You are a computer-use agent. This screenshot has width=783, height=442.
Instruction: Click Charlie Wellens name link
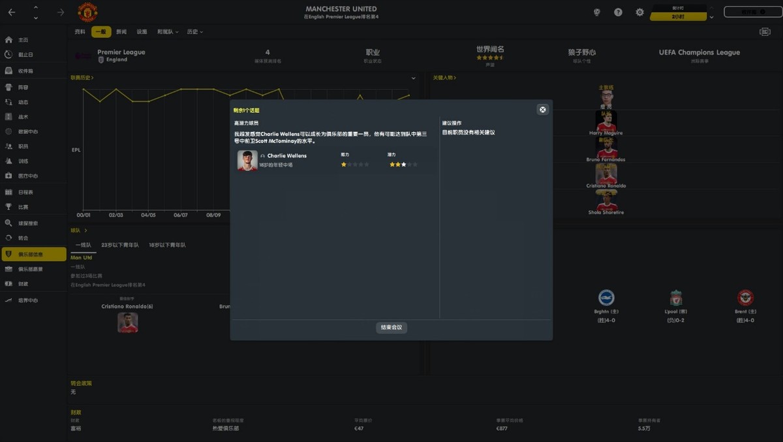click(286, 156)
